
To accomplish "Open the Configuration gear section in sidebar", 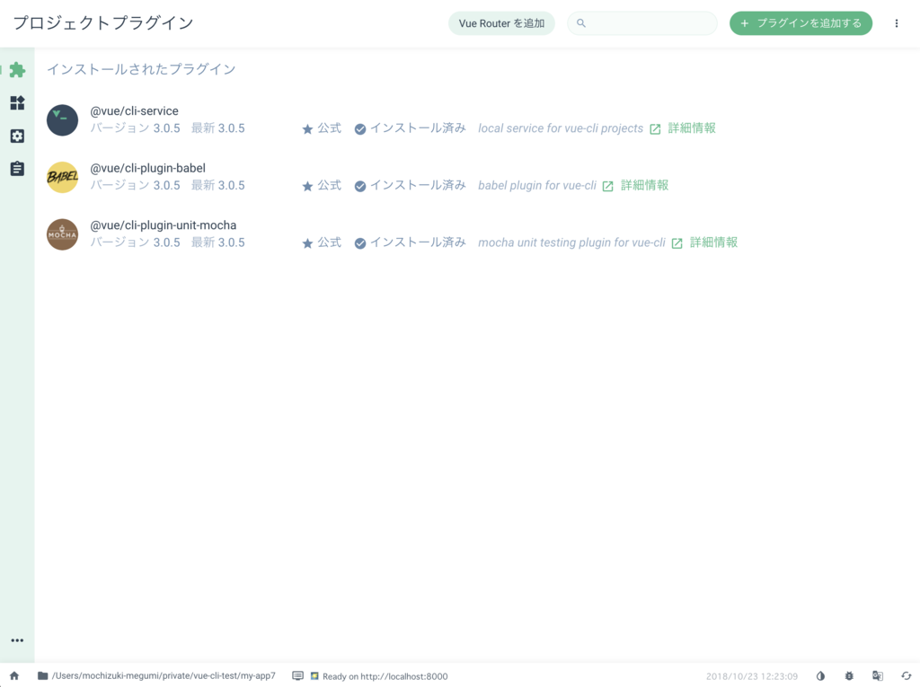I will tap(17, 137).
